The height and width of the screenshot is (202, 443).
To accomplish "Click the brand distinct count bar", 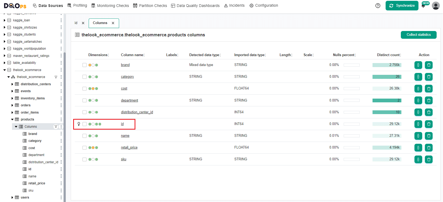I will point(387,65).
